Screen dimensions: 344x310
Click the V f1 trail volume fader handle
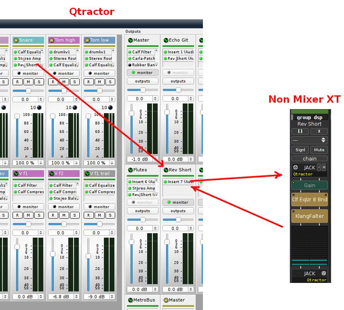coord(88,256)
